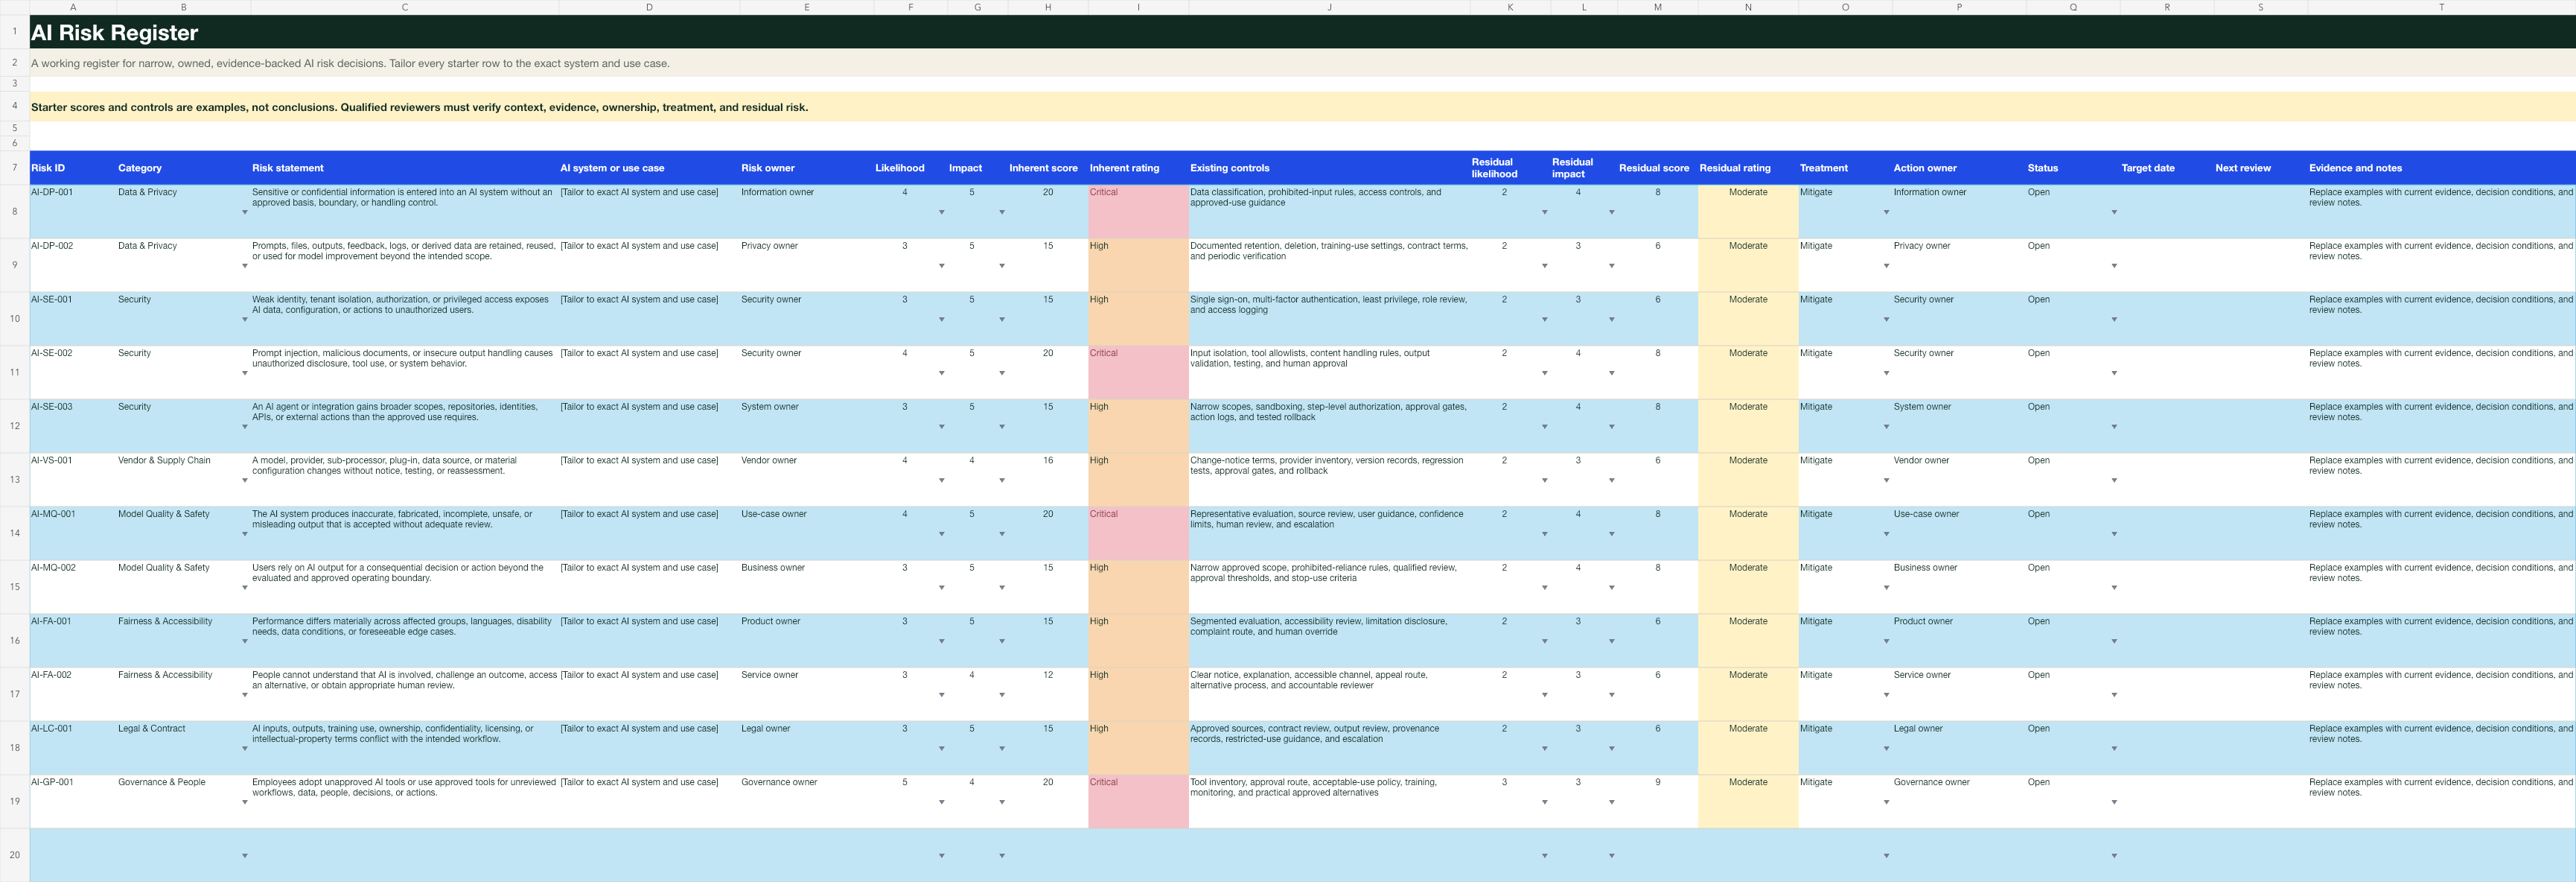This screenshot has height=882, width=2576.
Task: Select row 7 header number
Action: [x=14, y=167]
